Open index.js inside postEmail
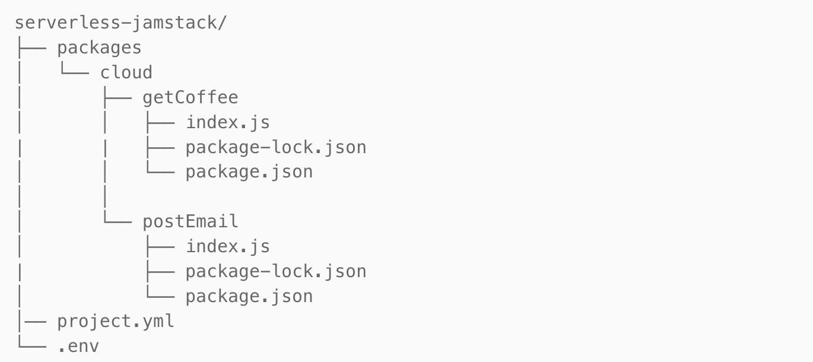813x362 pixels. [x=228, y=246]
